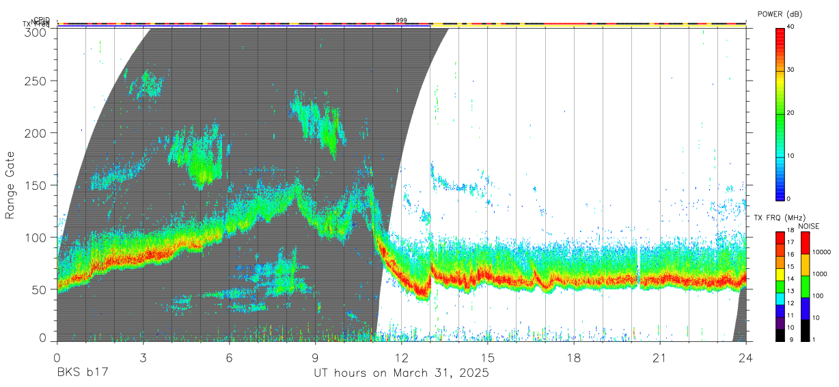Click the 999 CPID value above the plot
The image size is (839, 387).
[x=401, y=20]
